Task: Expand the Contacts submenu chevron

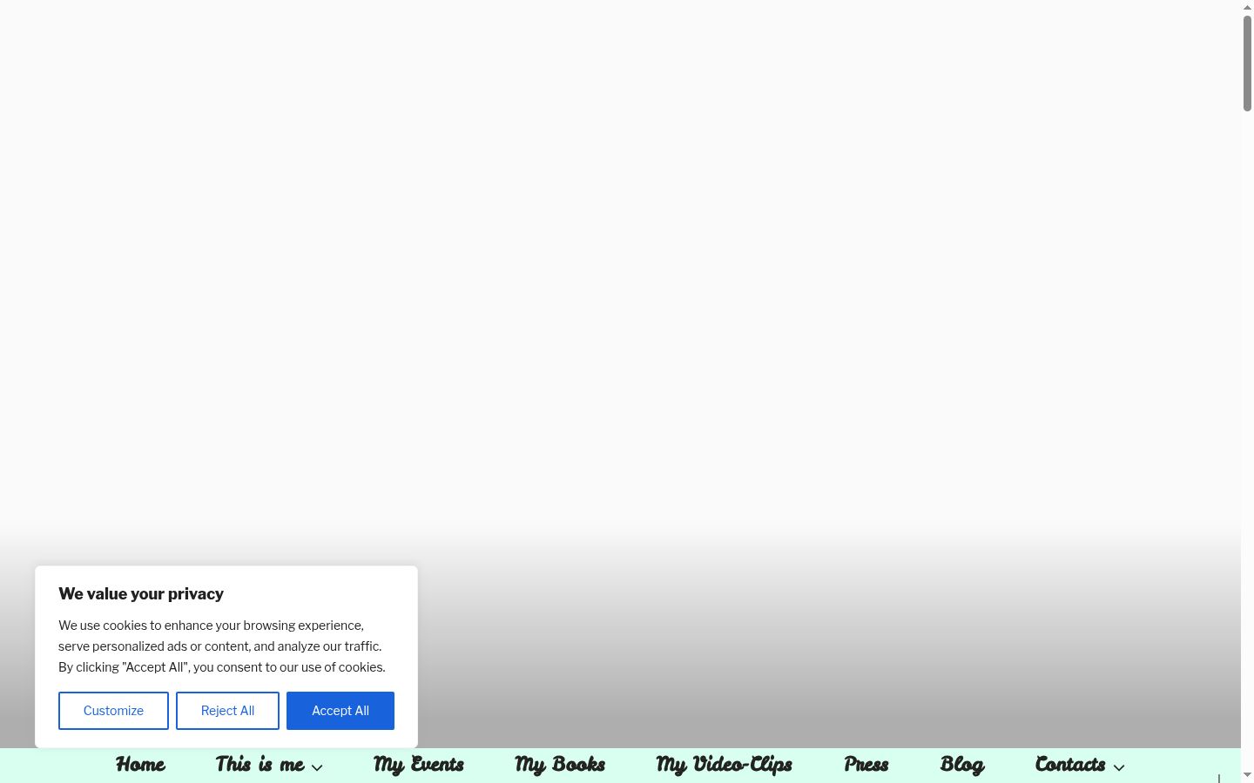Action: tap(1119, 767)
